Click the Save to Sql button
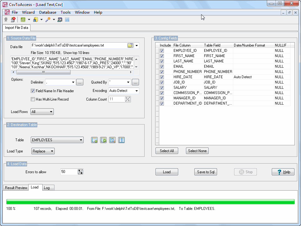 [x=206, y=172]
